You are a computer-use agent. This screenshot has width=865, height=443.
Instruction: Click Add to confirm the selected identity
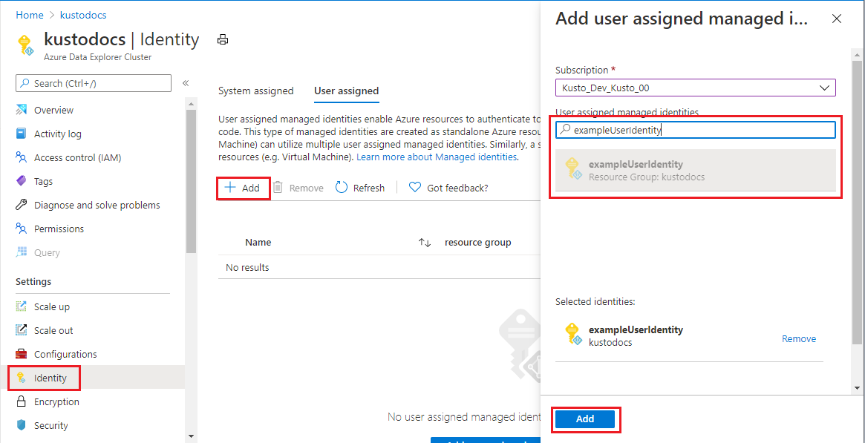(585, 419)
